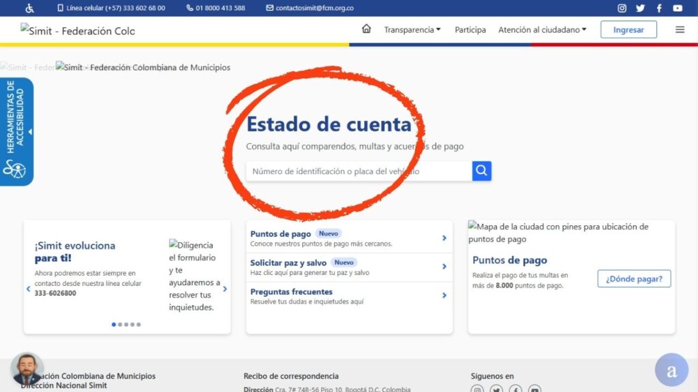Select the first carousel dot indicator
698x392 pixels.
(114, 325)
